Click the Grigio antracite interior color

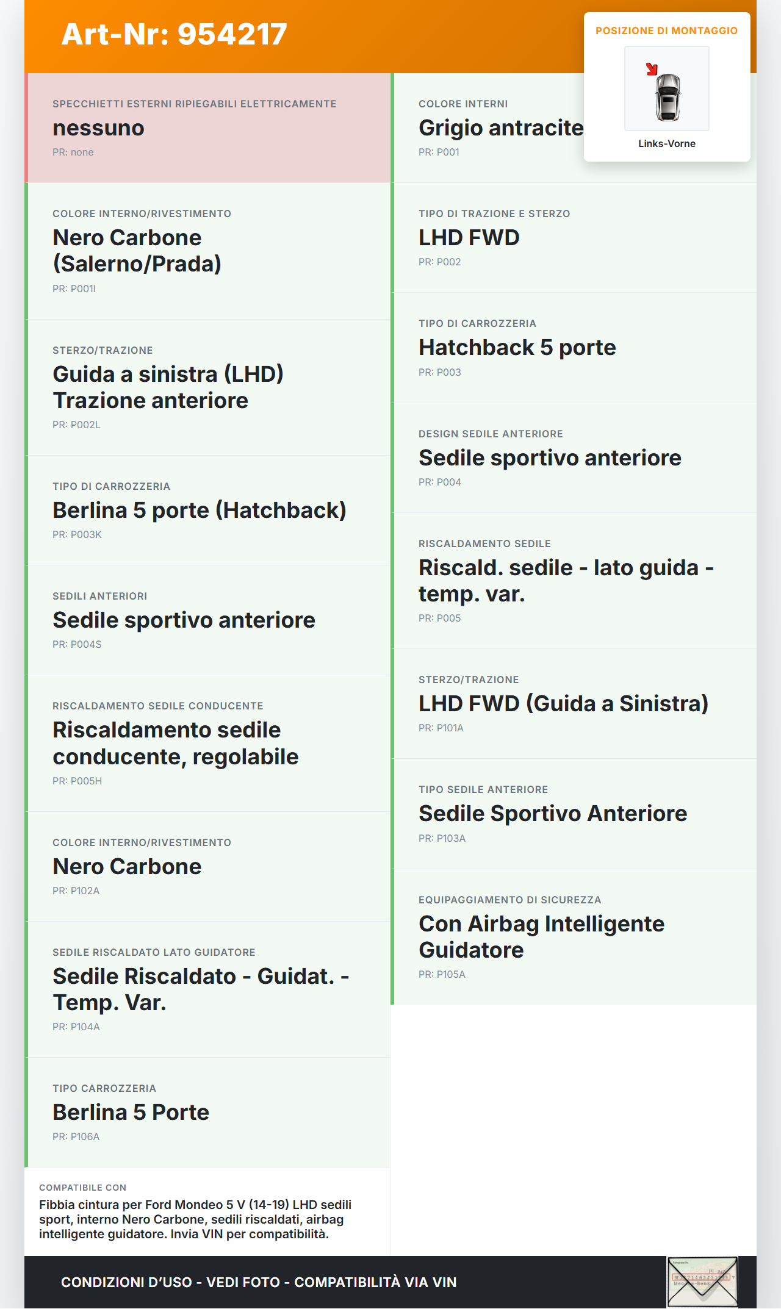click(x=500, y=128)
